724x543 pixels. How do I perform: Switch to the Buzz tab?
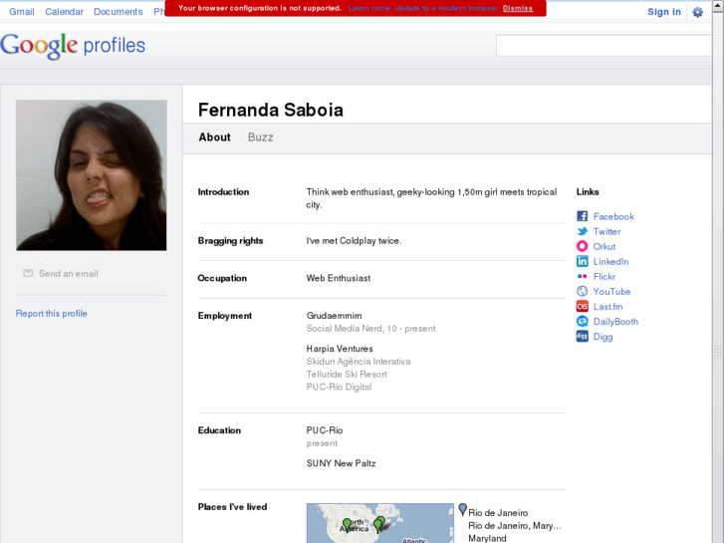260,137
